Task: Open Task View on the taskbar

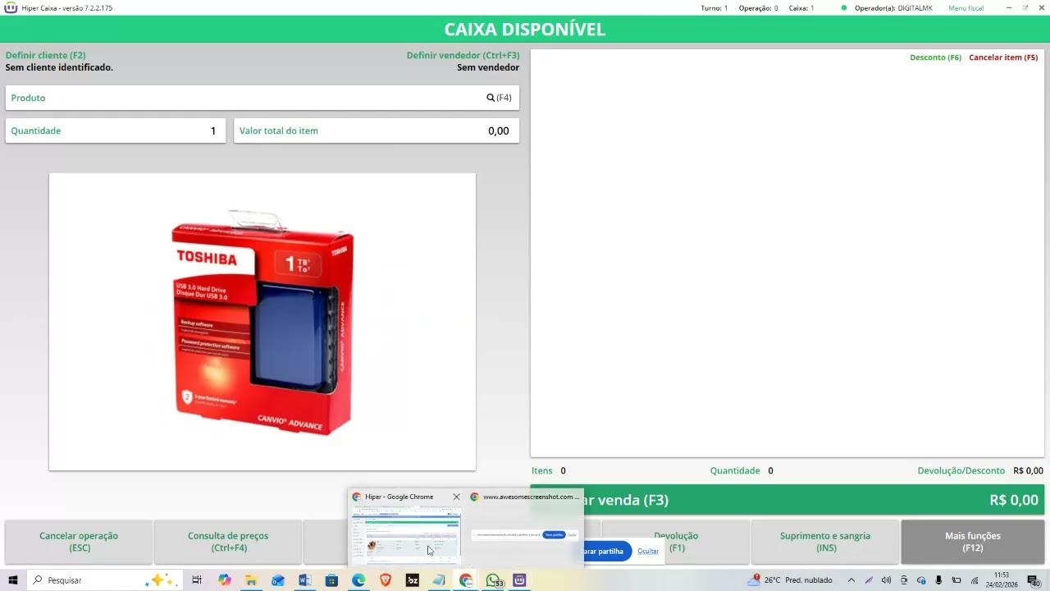Action: (x=197, y=580)
